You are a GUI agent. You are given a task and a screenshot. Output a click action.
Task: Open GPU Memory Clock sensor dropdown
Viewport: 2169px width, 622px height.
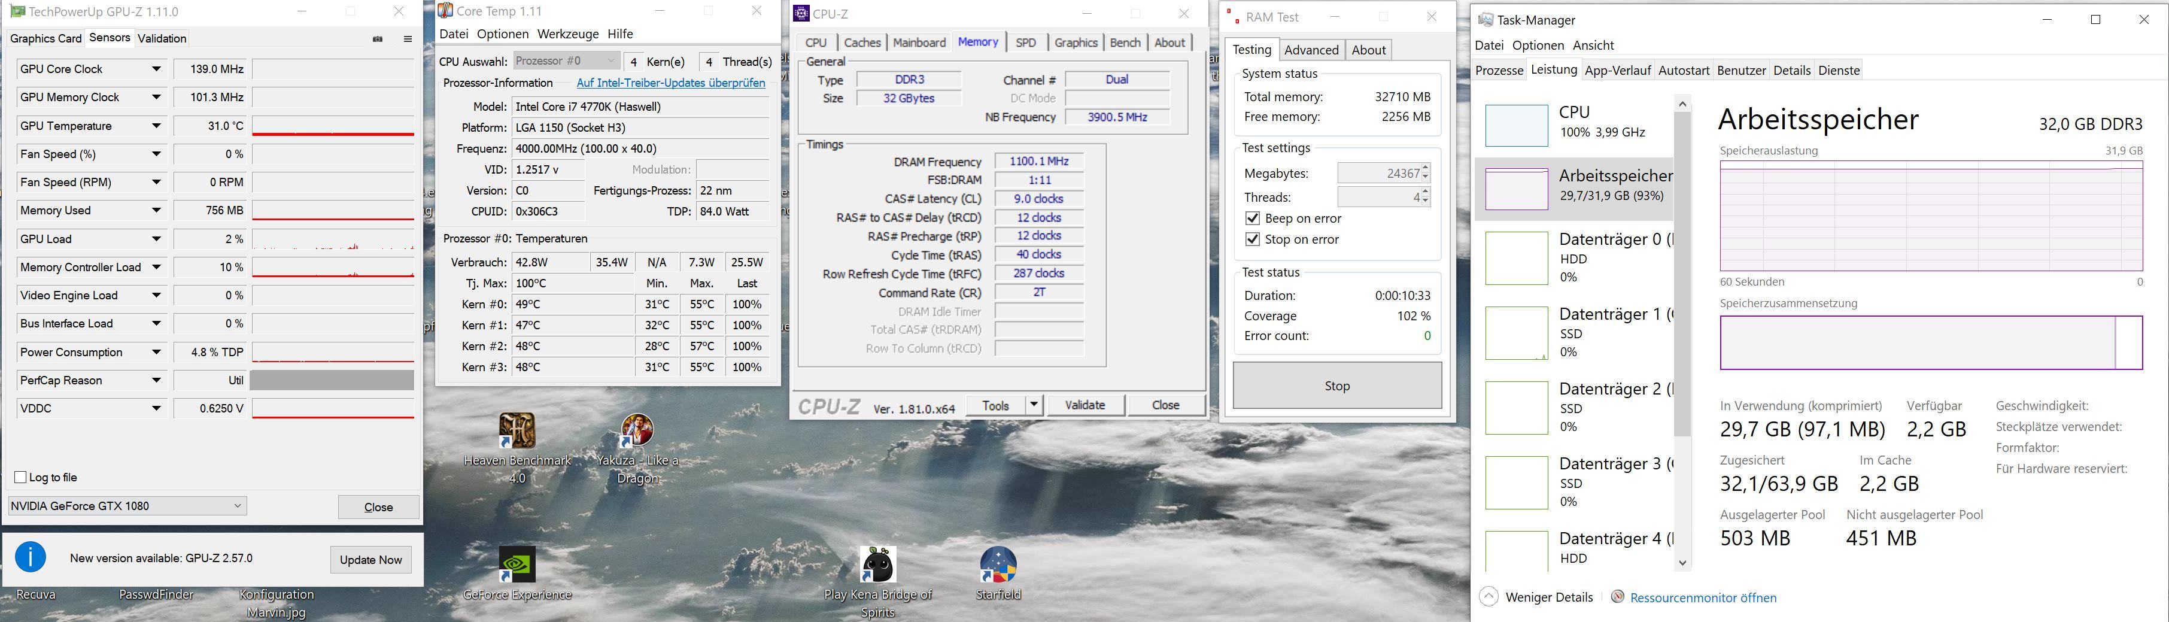156,98
